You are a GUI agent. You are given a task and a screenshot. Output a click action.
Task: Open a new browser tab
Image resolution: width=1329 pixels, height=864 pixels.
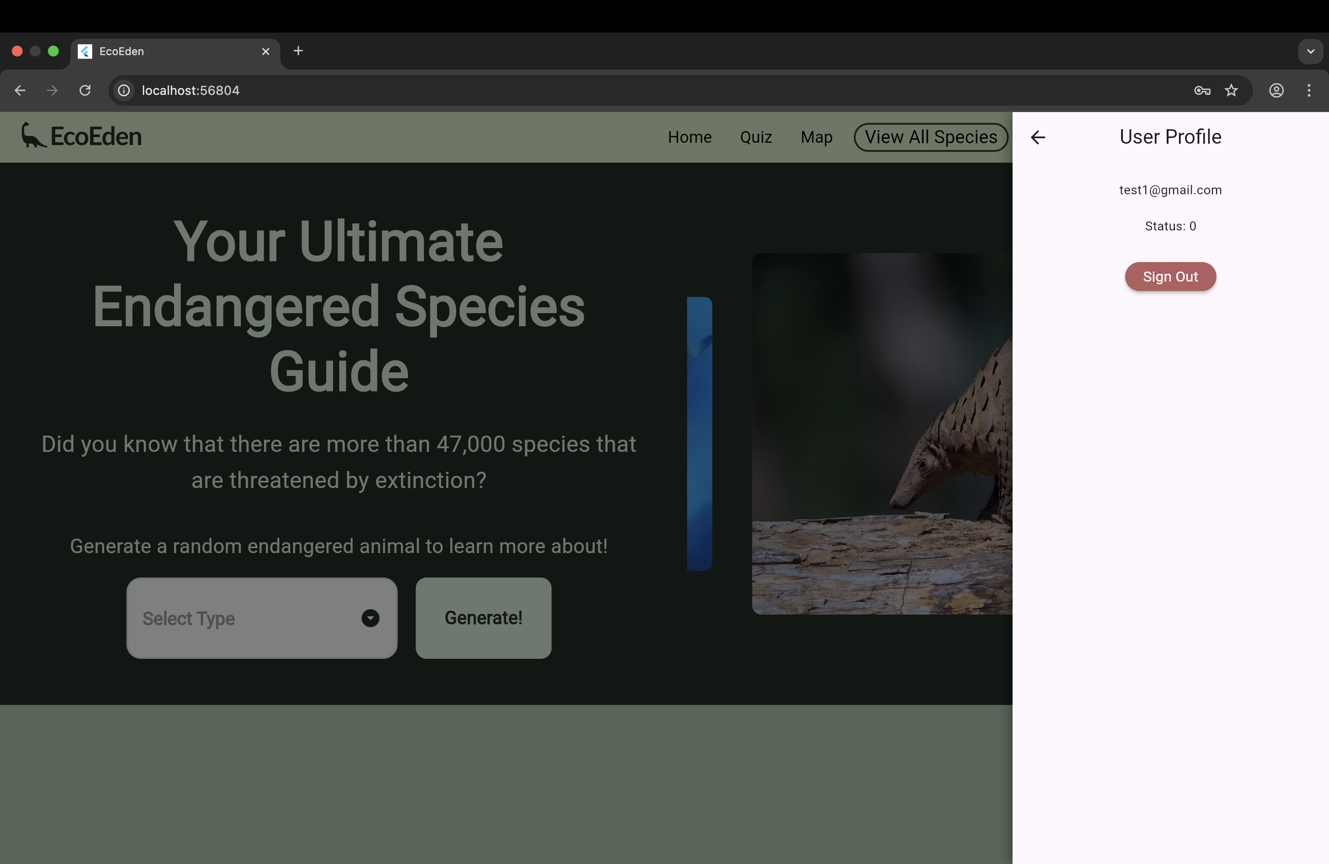(x=298, y=52)
